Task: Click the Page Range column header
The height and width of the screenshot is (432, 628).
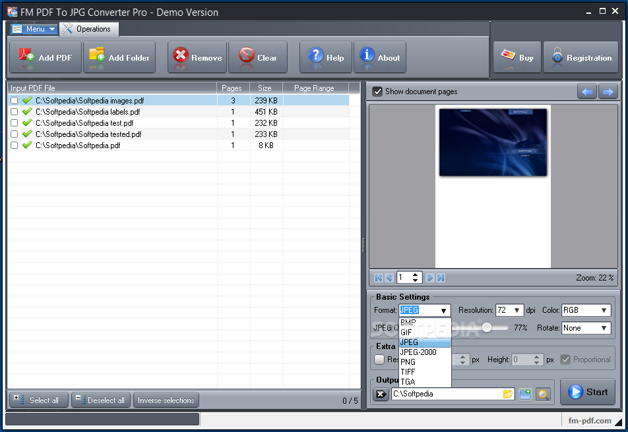Action: [x=315, y=88]
